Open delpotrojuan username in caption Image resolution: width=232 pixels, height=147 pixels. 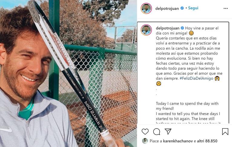(168, 28)
